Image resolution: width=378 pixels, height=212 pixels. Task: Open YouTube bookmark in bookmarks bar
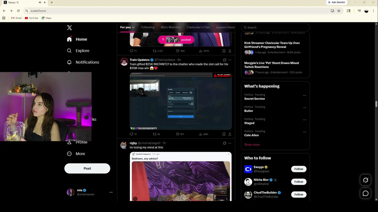[x=32, y=18]
